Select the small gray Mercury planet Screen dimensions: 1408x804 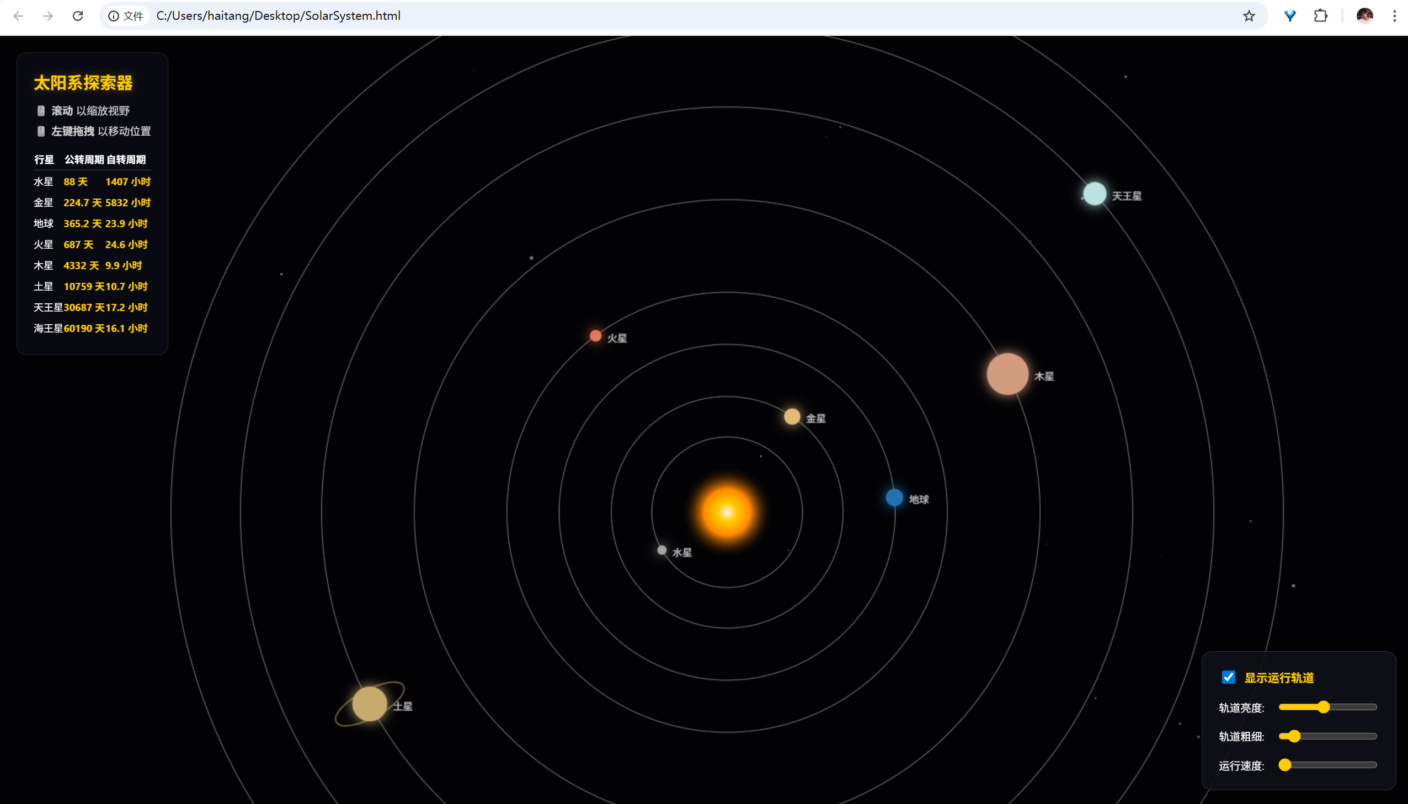[662, 550]
